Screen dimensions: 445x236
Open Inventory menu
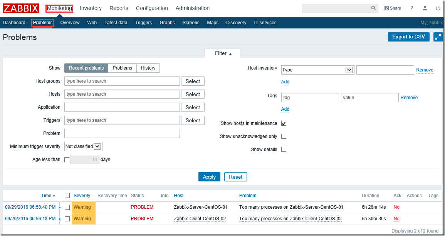click(x=91, y=8)
